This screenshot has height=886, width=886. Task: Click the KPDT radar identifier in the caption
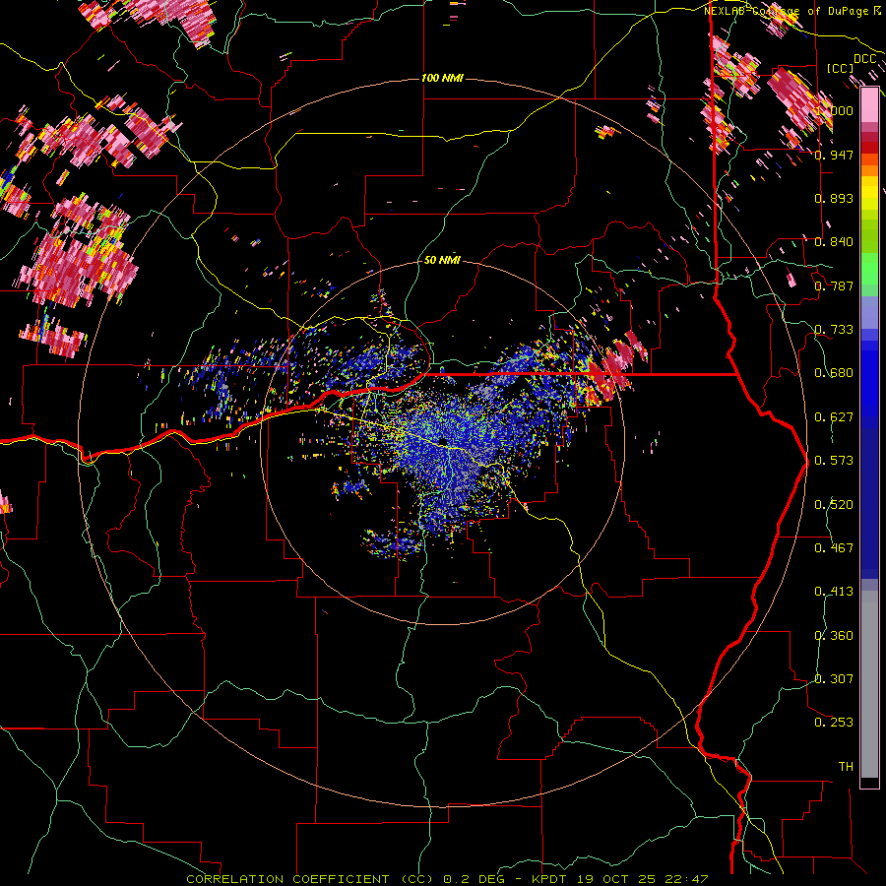click(548, 879)
